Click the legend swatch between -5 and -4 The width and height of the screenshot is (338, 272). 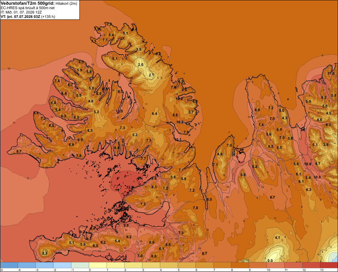(x=9, y=265)
